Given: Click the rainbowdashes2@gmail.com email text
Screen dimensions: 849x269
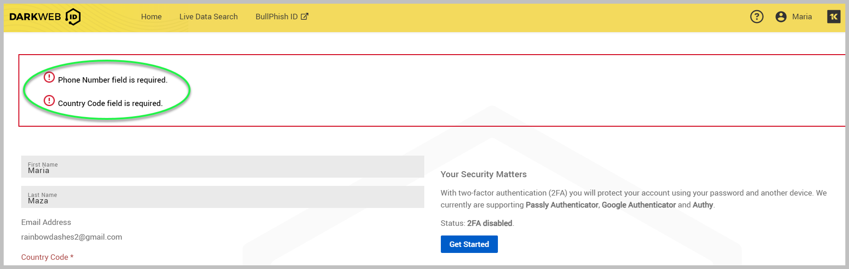Looking at the screenshot, I should (72, 237).
